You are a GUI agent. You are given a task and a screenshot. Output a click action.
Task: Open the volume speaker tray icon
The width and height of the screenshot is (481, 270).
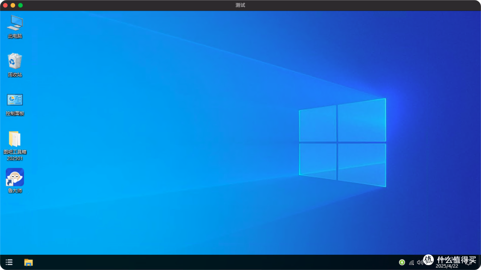click(x=420, y=262)
